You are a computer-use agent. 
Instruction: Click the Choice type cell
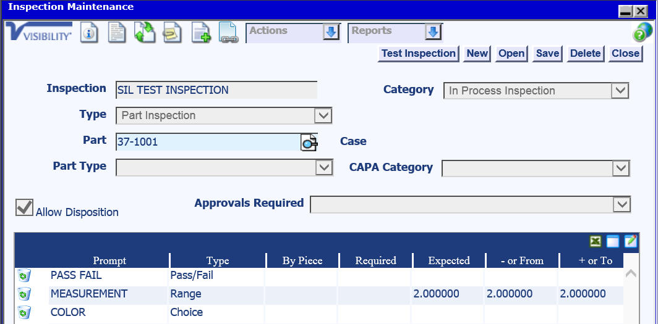tap(216, 312)
